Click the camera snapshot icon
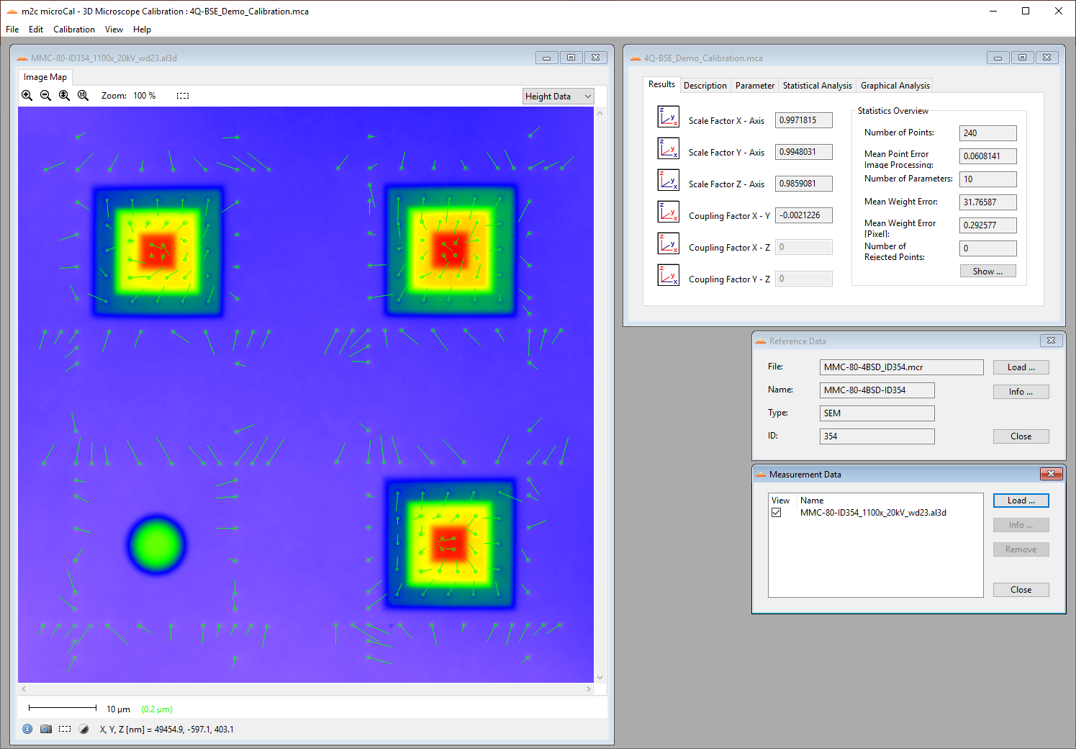Image resolution: width=1076 pixels, height=749 pixels. pos(46,729)
